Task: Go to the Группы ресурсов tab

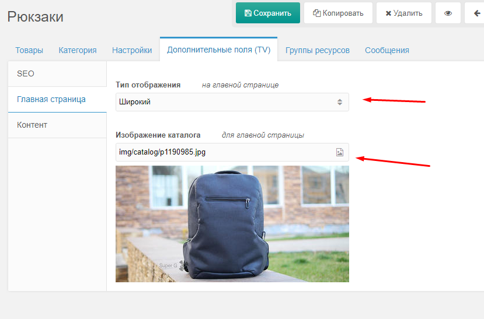Action: [x=318, y=50]
